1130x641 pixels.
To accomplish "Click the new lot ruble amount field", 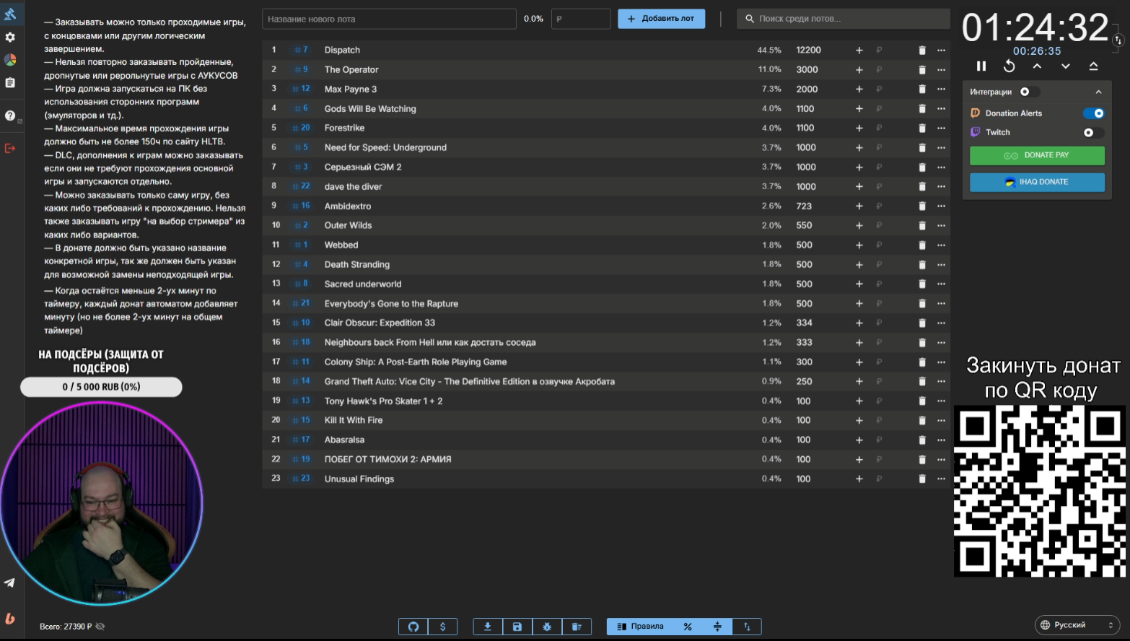I will [x=581, y=19].
